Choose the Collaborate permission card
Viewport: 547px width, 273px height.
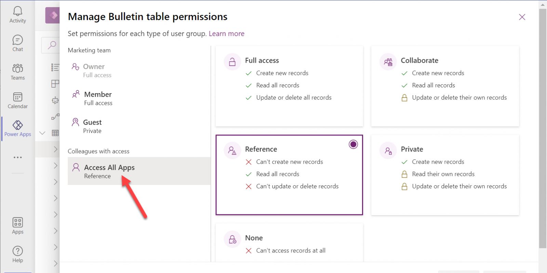[445, 86]
